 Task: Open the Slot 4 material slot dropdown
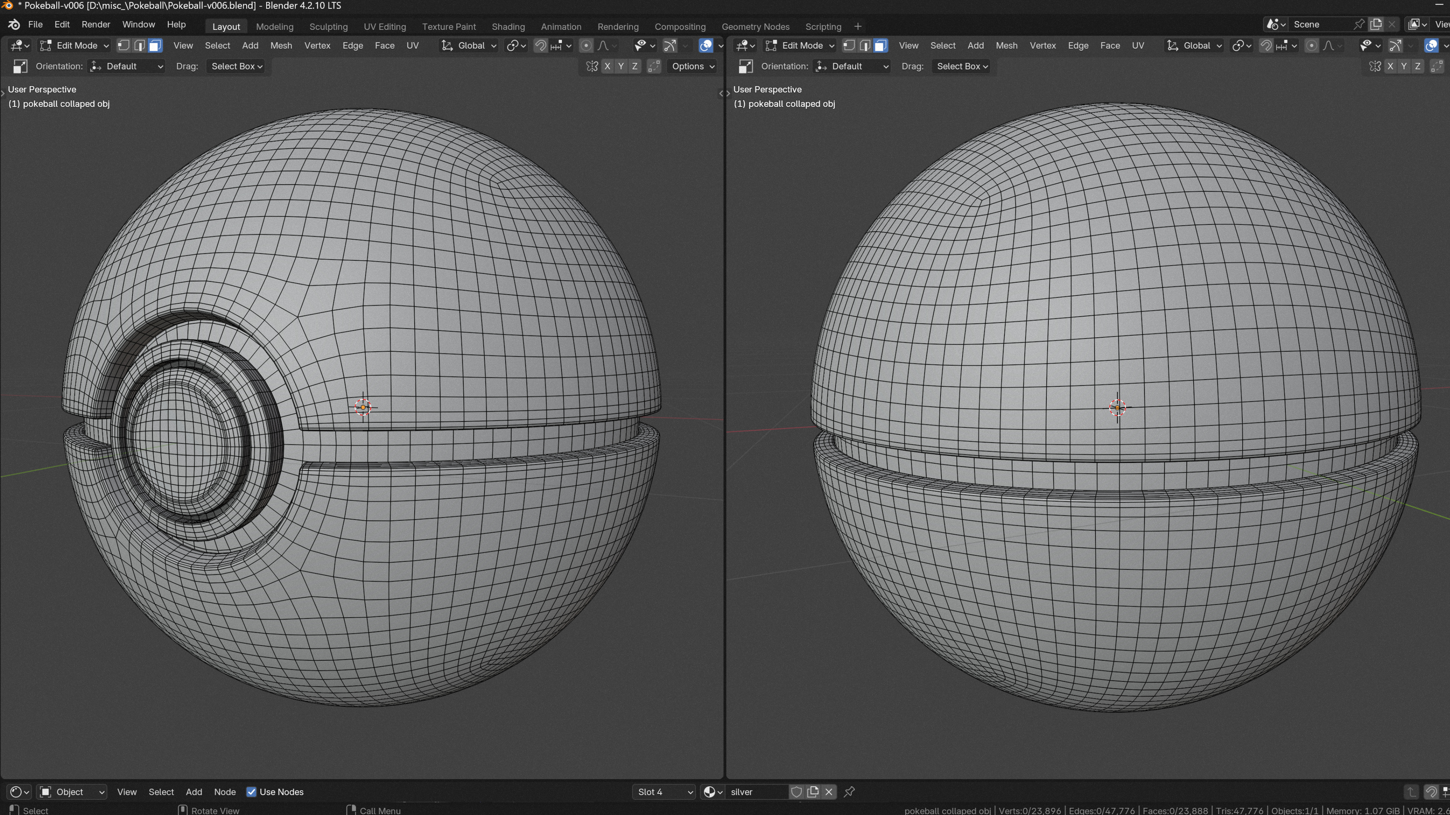click(665, 792)
